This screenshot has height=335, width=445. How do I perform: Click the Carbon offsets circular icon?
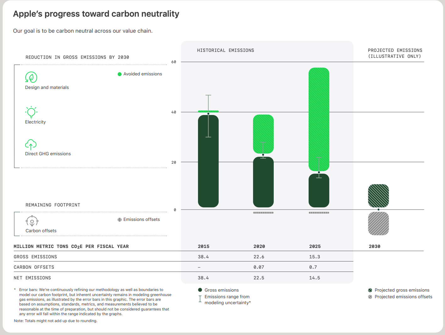click(32, 221)
